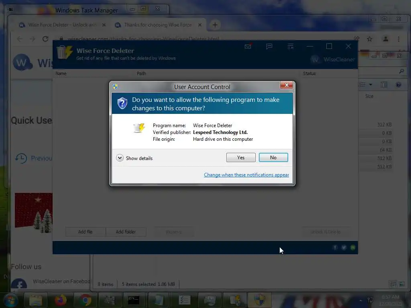411x308 pixels.
Task: Open the view options dropdown arrow in Explorer window
Action: click(370, 85)
